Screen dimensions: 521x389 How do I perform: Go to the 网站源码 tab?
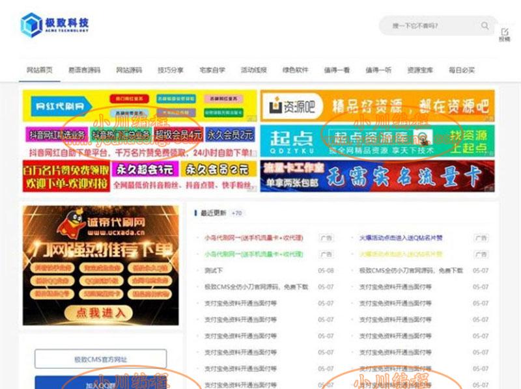(129, 70)
